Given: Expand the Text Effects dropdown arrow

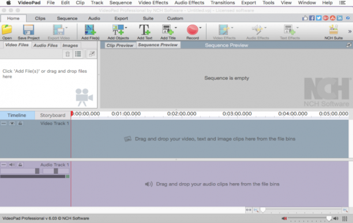Looking at the screenshot, I should click(298, 28).
